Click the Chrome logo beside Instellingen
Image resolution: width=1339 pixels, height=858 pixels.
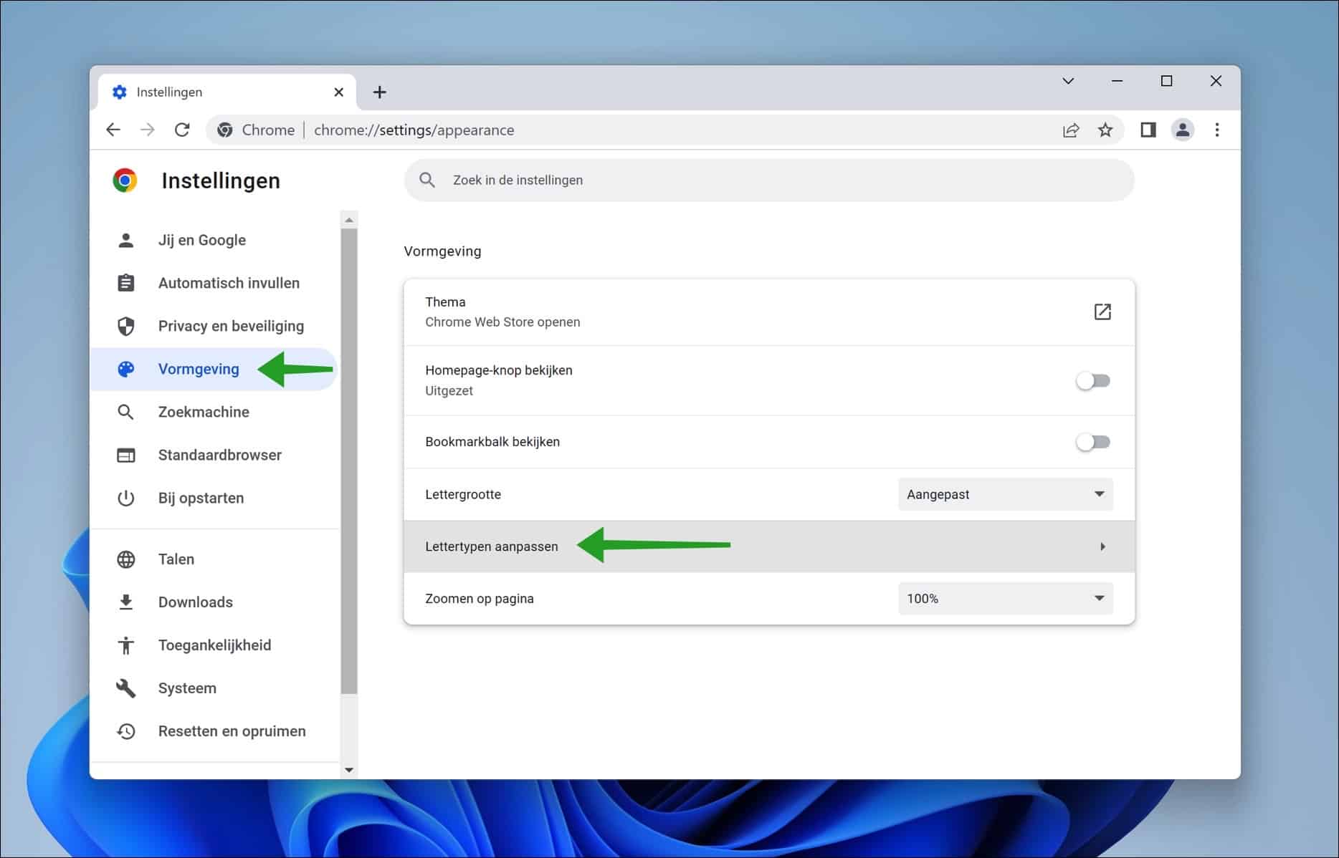pos(125,180)
